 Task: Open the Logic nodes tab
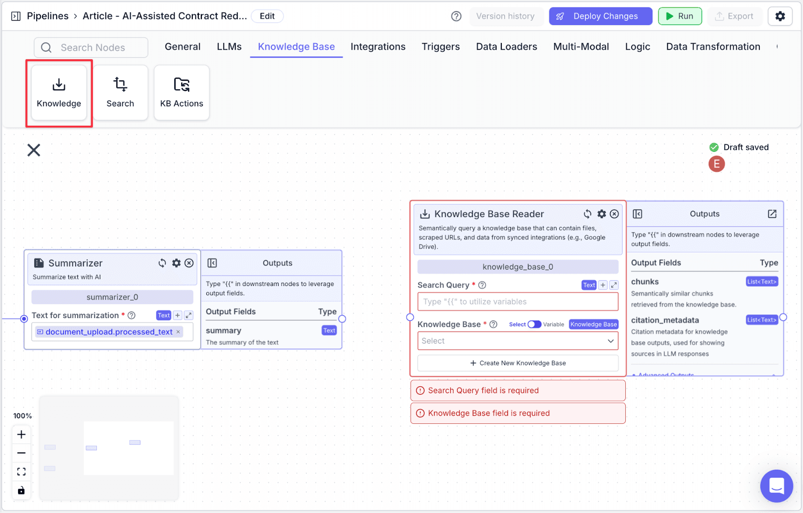tap(637, 47)
